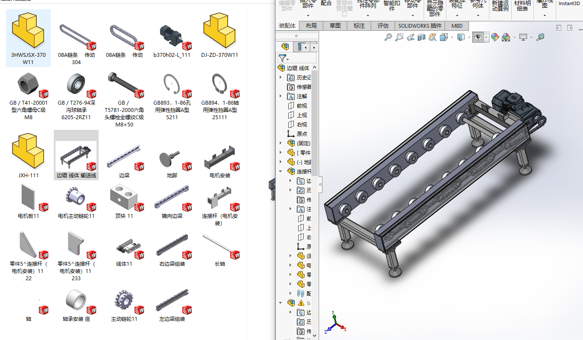Viewport: 583px width, 340px height.
Task: Click the Apply Scene icon
Action: 506,38
